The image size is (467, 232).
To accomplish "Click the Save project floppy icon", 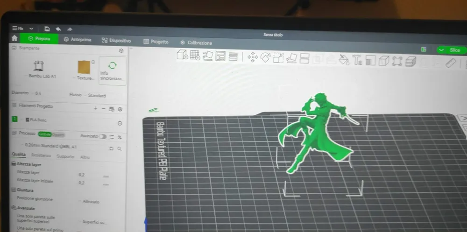I will (x=47, y=29).
